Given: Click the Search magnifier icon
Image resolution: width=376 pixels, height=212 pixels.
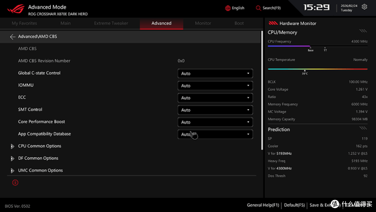Looking at the screenshot, I should point(258,8).
